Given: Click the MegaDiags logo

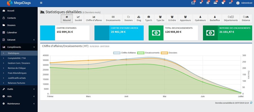Looking at the screenshot, I should pyautogui.click(x=19, y=3).
